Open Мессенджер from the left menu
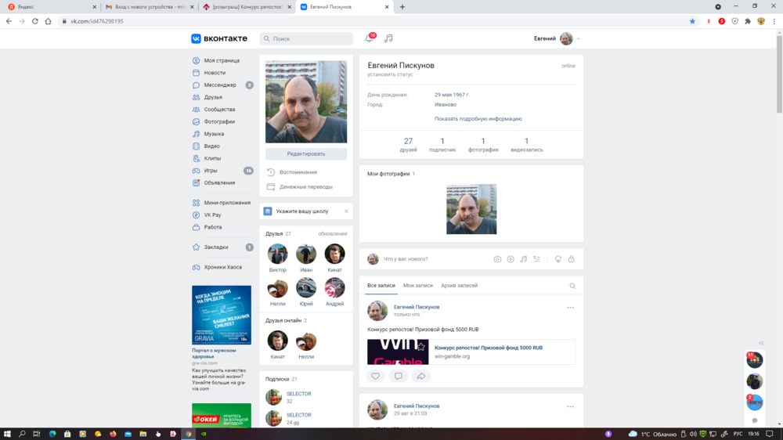Viewport: 783px width, 440px height. (219, 85)
